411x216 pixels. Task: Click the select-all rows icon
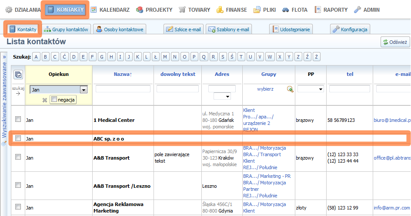(18, 75)
